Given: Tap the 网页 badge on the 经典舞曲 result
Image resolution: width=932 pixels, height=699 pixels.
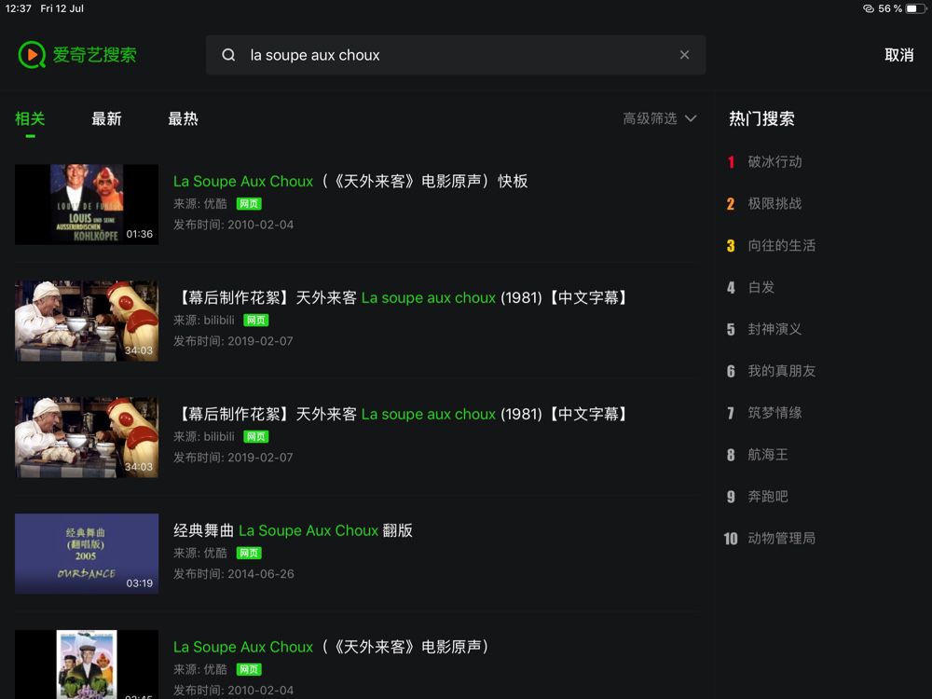Looking at the screenshot, I should coord(249,554).
